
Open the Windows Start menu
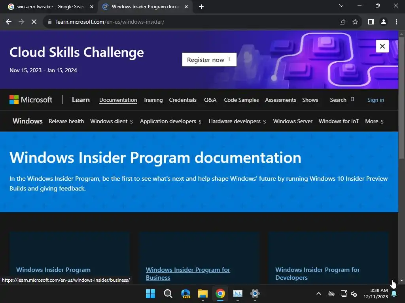(x=150, y=294)
